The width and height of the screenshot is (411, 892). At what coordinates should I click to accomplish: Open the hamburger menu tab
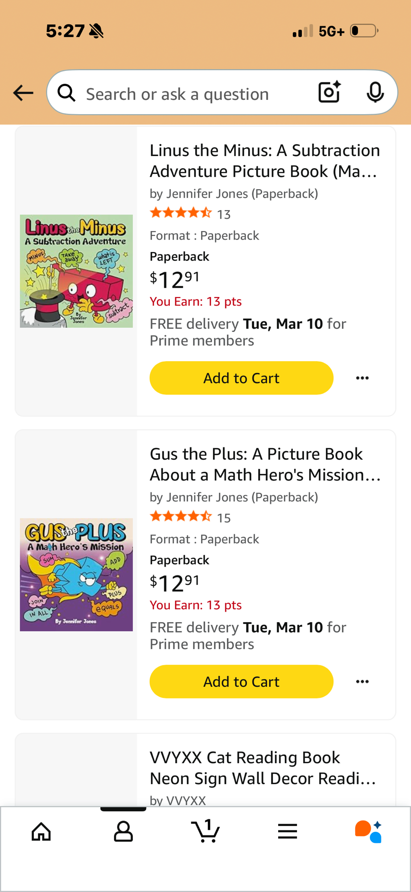[288, 831]
